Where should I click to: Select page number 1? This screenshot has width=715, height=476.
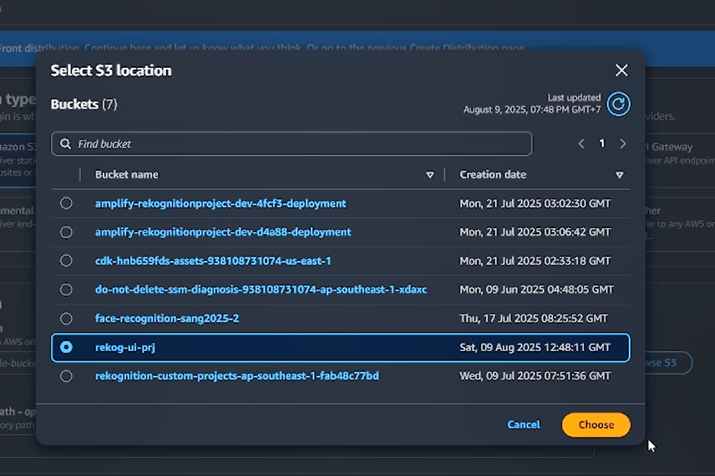click(x=602, y=144)
